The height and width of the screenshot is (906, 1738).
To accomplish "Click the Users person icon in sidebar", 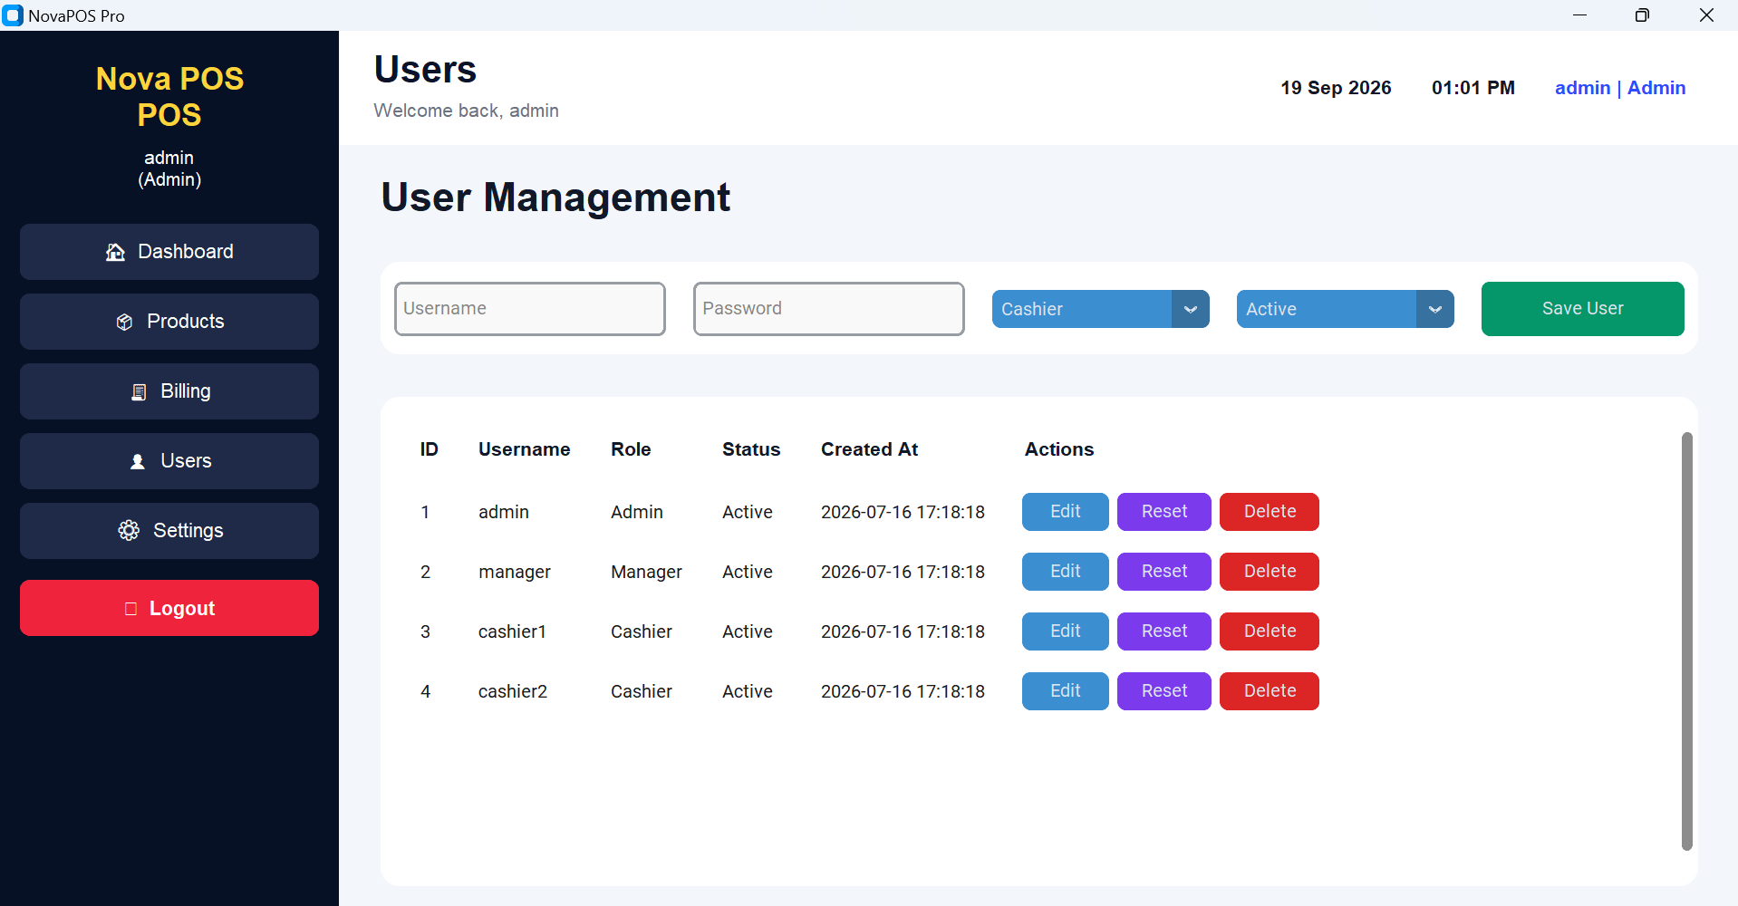I will tap(138, 461).
